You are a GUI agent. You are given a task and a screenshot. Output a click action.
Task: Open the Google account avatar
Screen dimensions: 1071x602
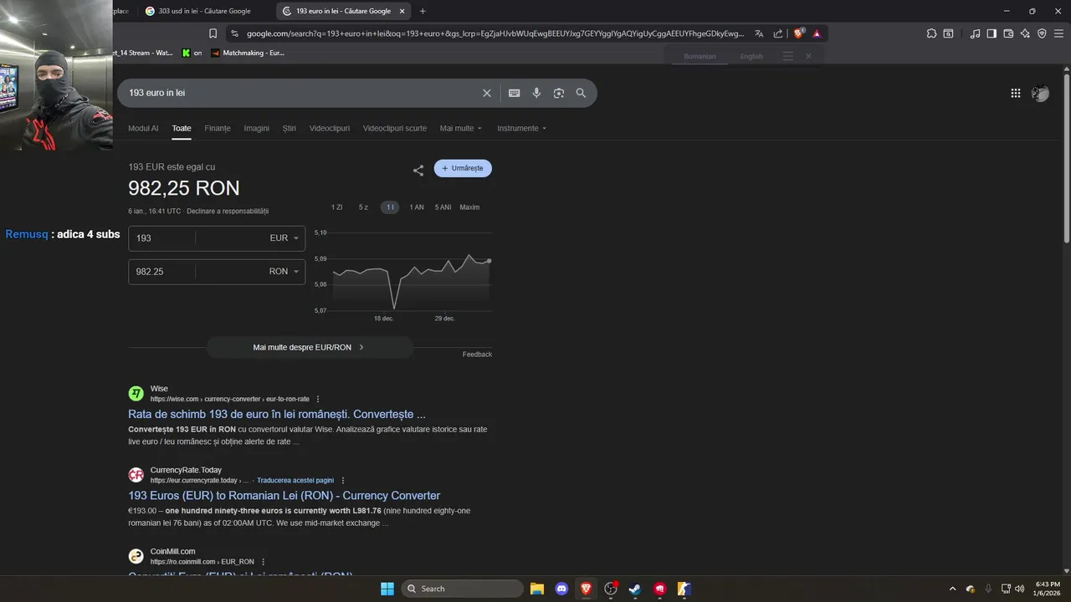pos(1040,94)
